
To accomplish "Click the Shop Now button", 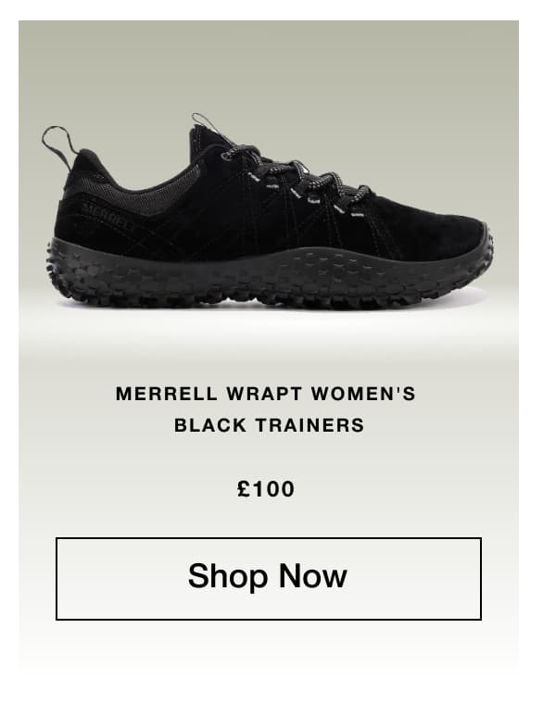I will click(x=268, y=578).
